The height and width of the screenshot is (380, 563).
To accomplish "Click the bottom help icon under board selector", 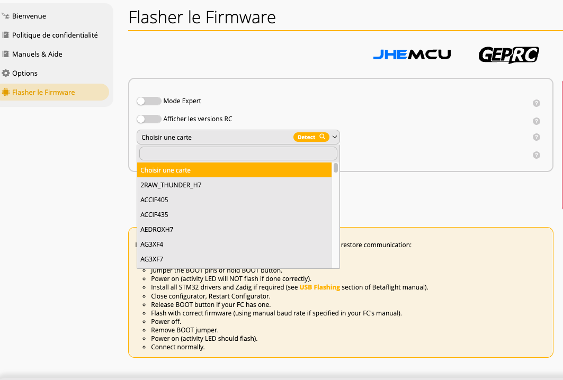I will 536,155.
